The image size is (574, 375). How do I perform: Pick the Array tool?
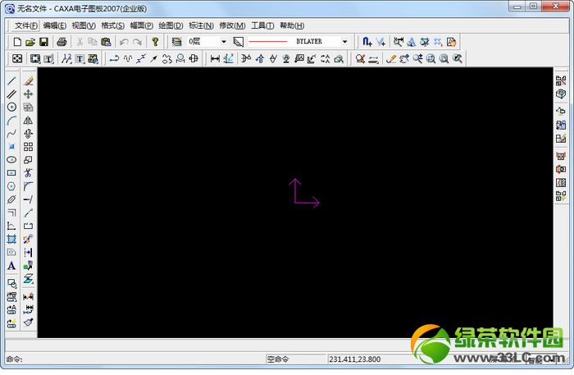[x=28, y=147]
